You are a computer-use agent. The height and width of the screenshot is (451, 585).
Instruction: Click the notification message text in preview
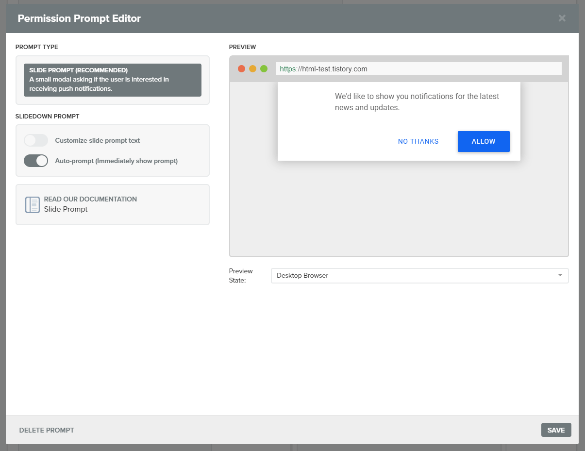point(417,102)
